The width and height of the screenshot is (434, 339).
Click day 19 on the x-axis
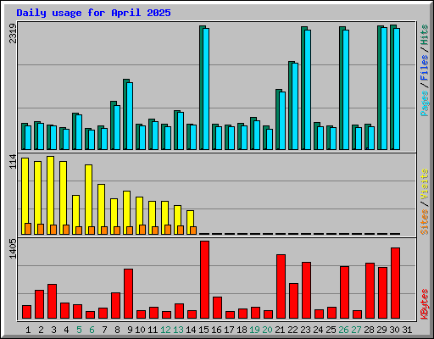(x=254, y=330)
